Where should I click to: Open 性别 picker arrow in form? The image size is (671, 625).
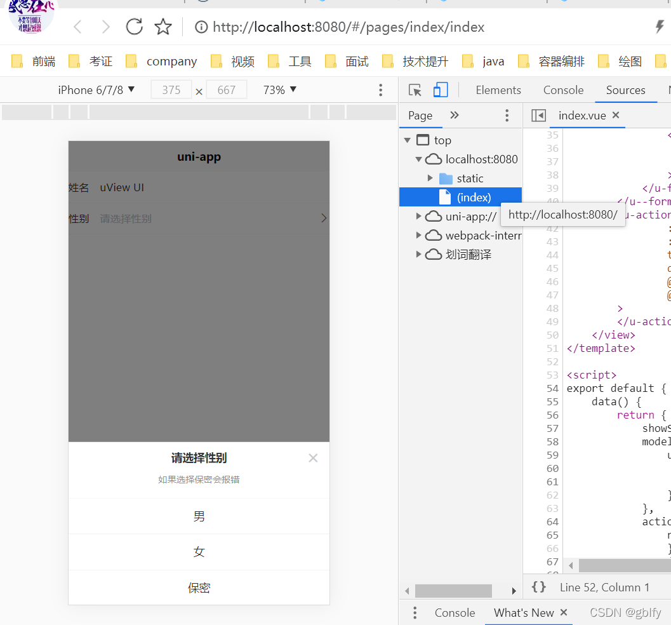tap(324, 218)
